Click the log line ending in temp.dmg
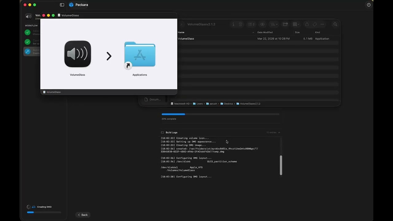This screenshot has height=221, width=393. coord(193,152)
